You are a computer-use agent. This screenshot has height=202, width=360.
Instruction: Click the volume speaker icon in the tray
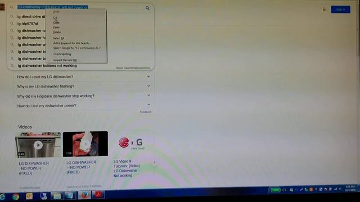coord(340,189)
